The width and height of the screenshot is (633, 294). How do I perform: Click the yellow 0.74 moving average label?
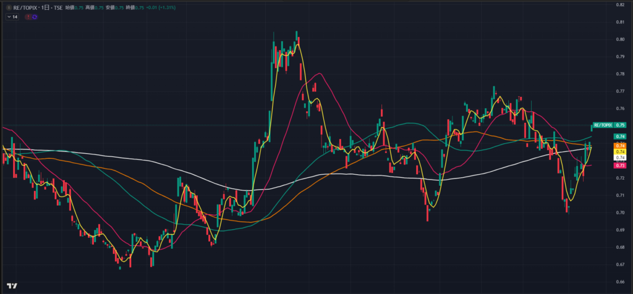coord(621,152)
